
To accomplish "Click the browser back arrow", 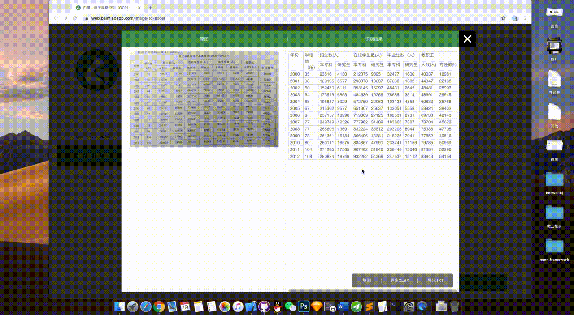I will [55, 18].
